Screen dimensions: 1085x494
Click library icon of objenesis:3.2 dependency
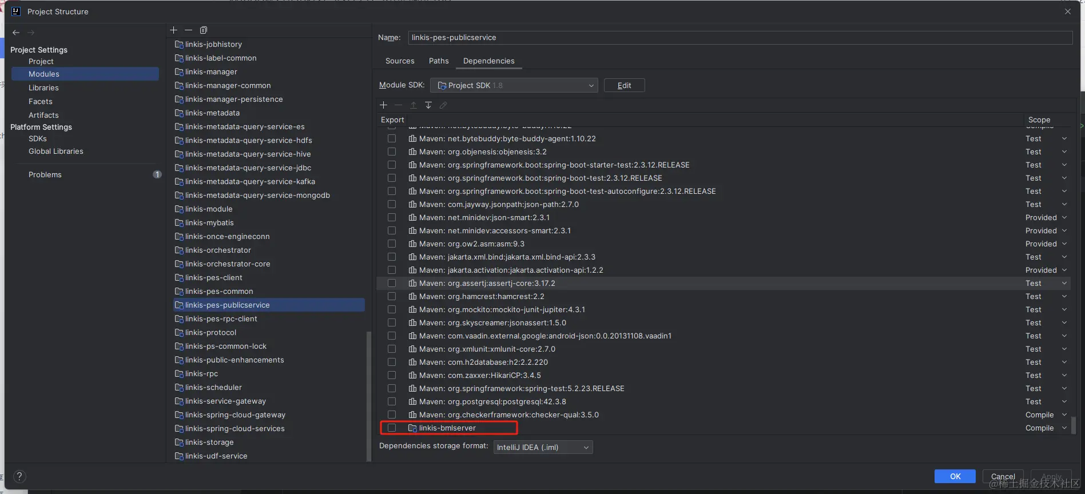click(412, 152)
